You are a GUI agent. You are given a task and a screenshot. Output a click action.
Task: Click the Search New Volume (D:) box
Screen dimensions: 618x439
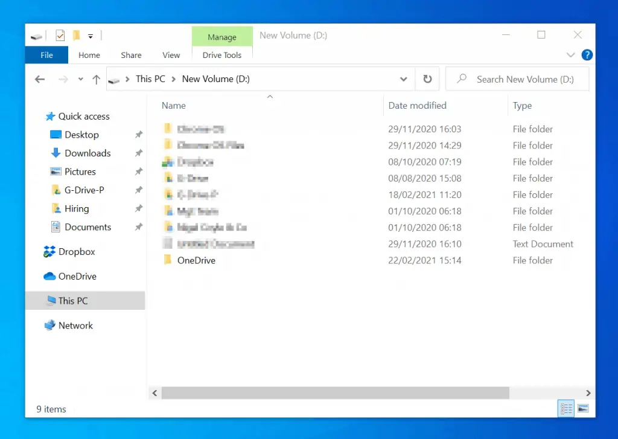tap(517, 79)
